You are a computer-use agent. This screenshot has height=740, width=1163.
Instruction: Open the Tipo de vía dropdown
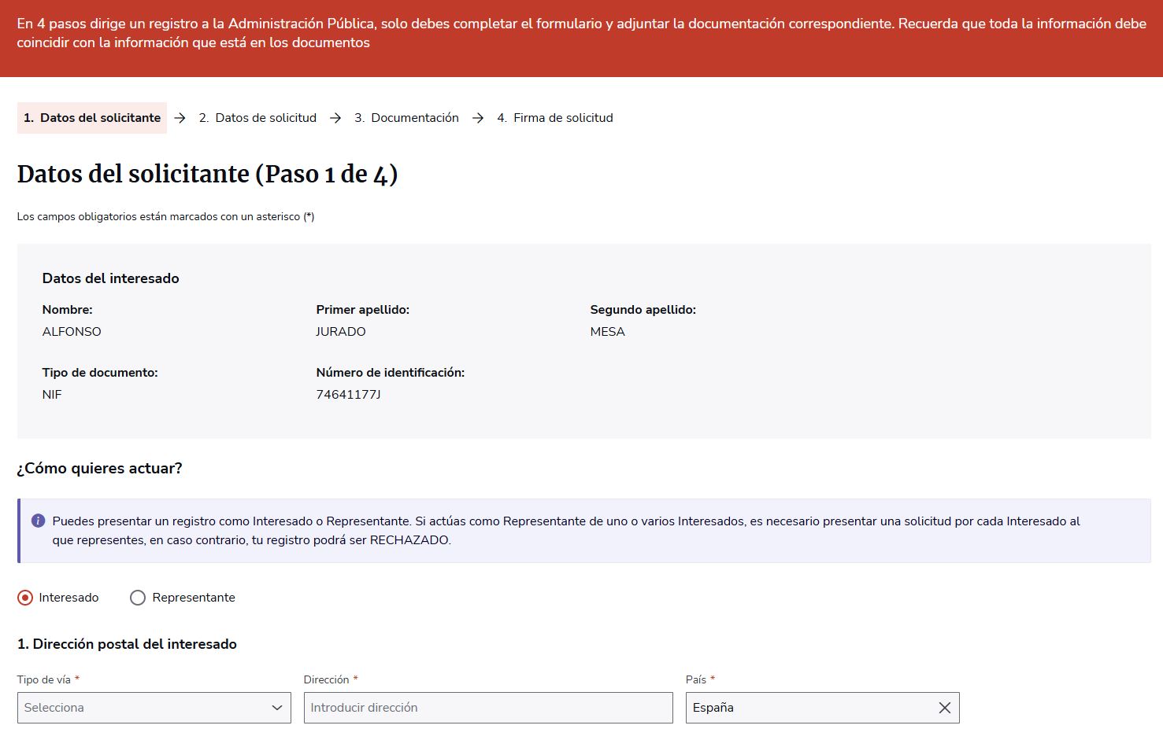pyautogui.click(x=154, y=708)
